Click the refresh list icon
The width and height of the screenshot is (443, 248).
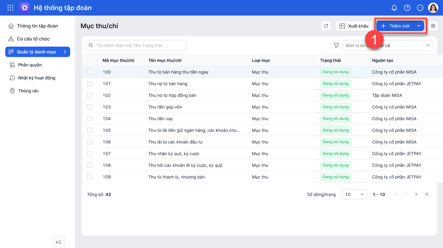tap(326, 26)
